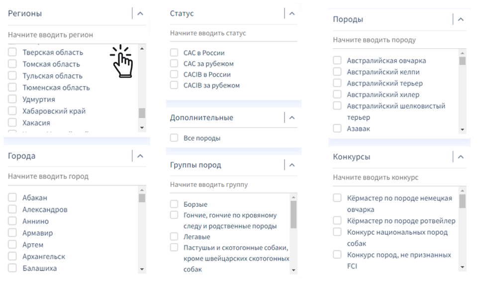Screen dimensions: 484x282
Task: Select the Австралийский келпи checkbox
Action: pos(337,72)
